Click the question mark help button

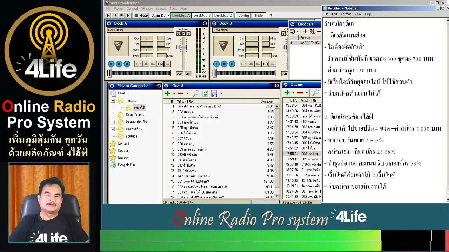point(271,15)
